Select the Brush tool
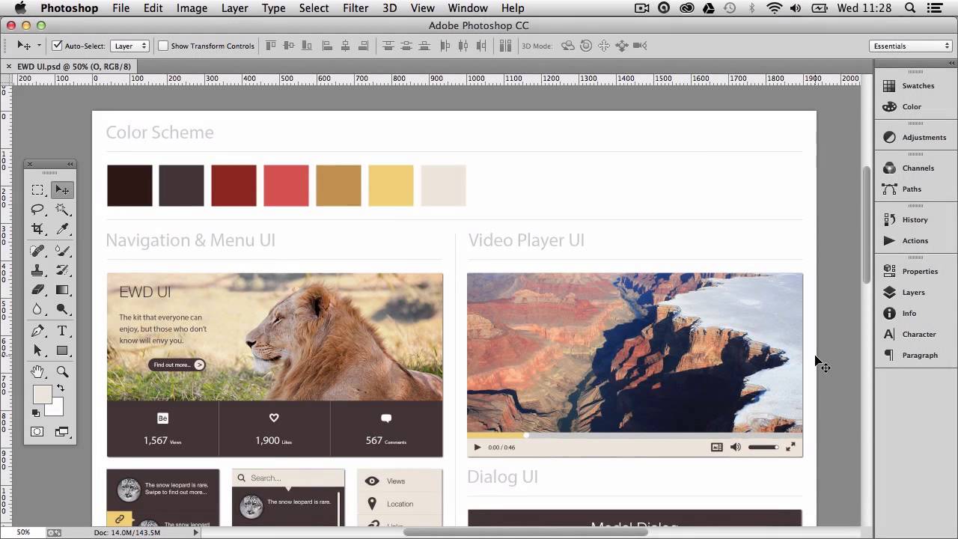 tap(62, 251)
